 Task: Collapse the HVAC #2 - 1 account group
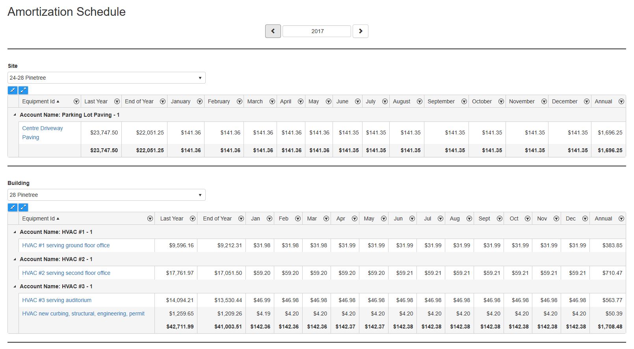pos(15,259)
